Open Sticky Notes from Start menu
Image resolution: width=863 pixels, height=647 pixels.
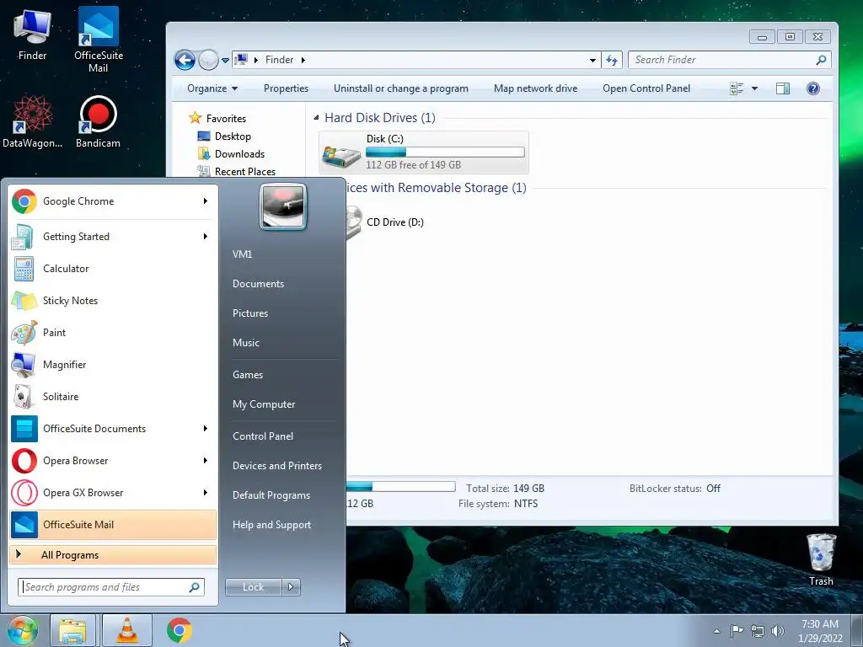(x=113, y=301)
